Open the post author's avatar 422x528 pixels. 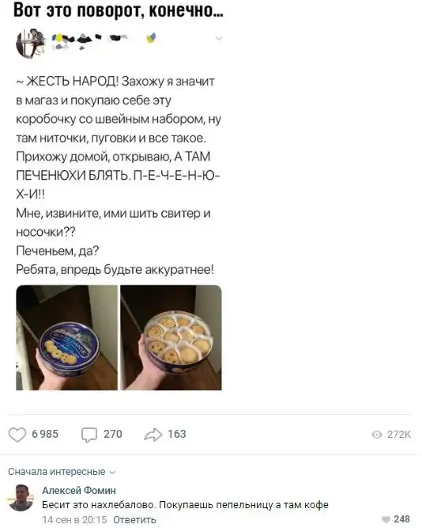point(31,44)
